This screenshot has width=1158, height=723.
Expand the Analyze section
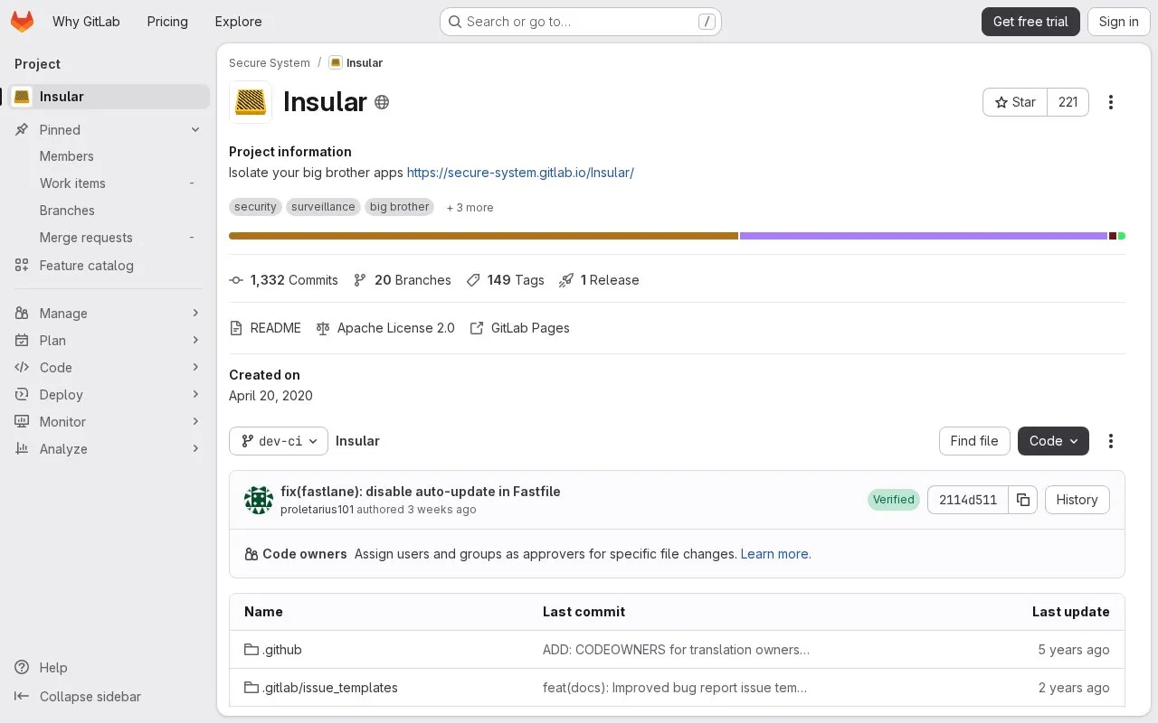coord(109,449)
